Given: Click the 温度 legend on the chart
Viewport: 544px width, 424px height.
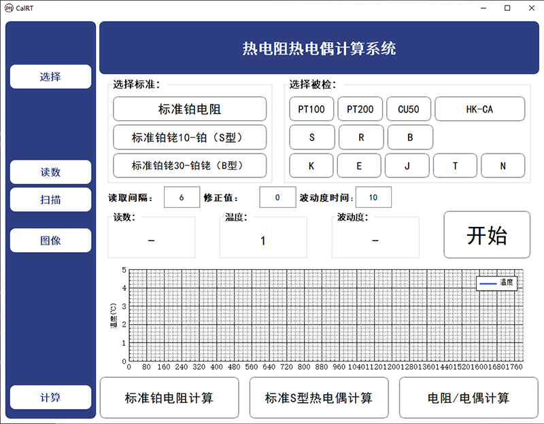Looking at the screenshot, I should click(x=498, y=283).
